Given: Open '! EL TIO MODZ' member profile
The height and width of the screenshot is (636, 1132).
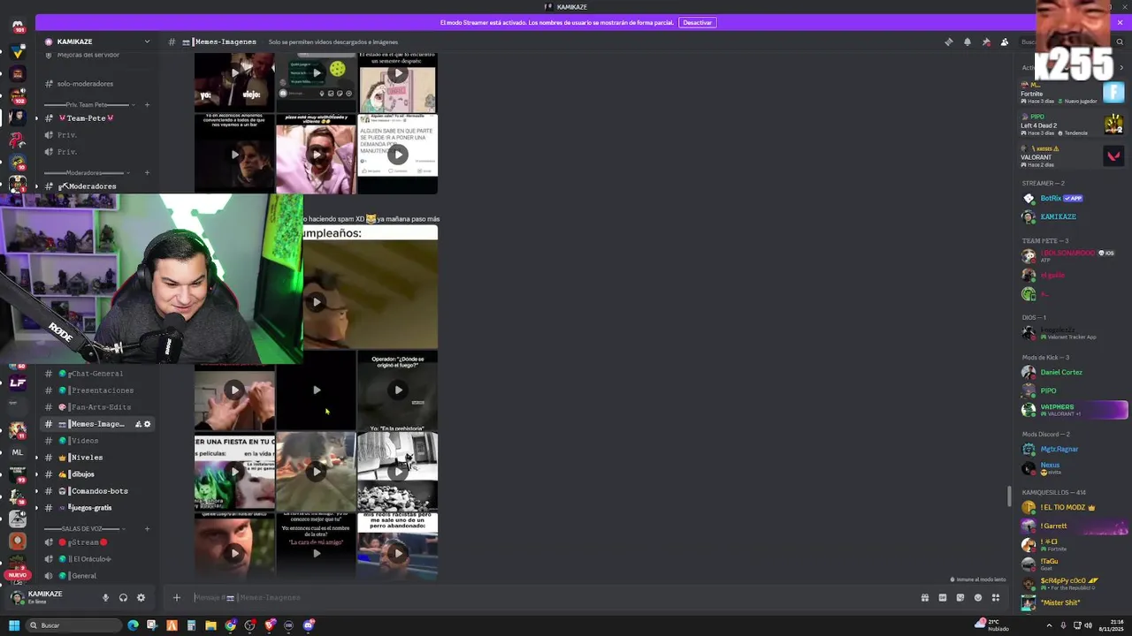Looking at the screenshot, I should [1074, 507].
